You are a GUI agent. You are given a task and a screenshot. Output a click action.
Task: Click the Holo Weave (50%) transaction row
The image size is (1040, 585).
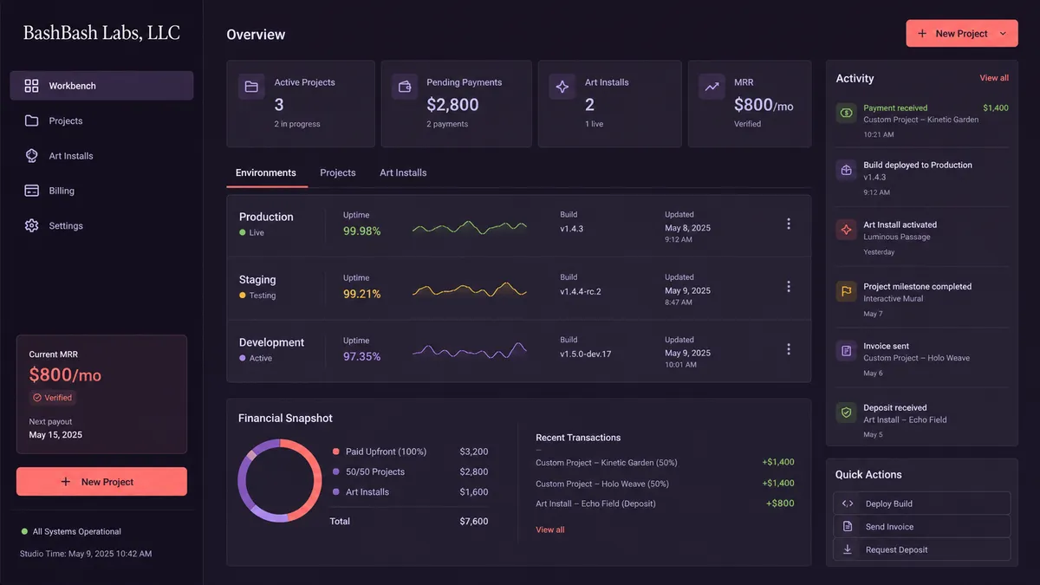[665, 484]
